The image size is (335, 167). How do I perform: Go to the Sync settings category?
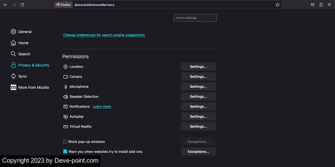coord(23,76)
